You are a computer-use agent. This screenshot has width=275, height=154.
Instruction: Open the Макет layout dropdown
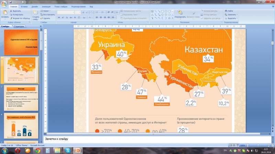click(45, 11)
